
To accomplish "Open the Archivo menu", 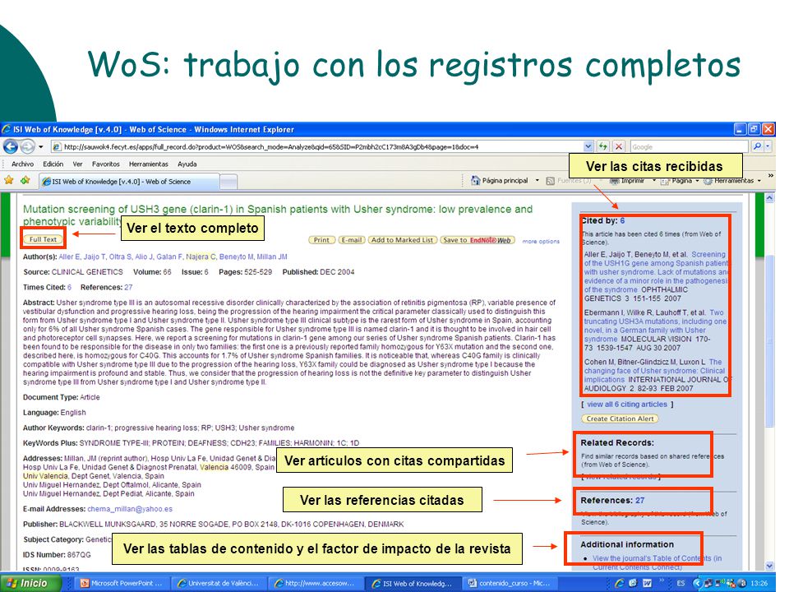I will 23,164.
